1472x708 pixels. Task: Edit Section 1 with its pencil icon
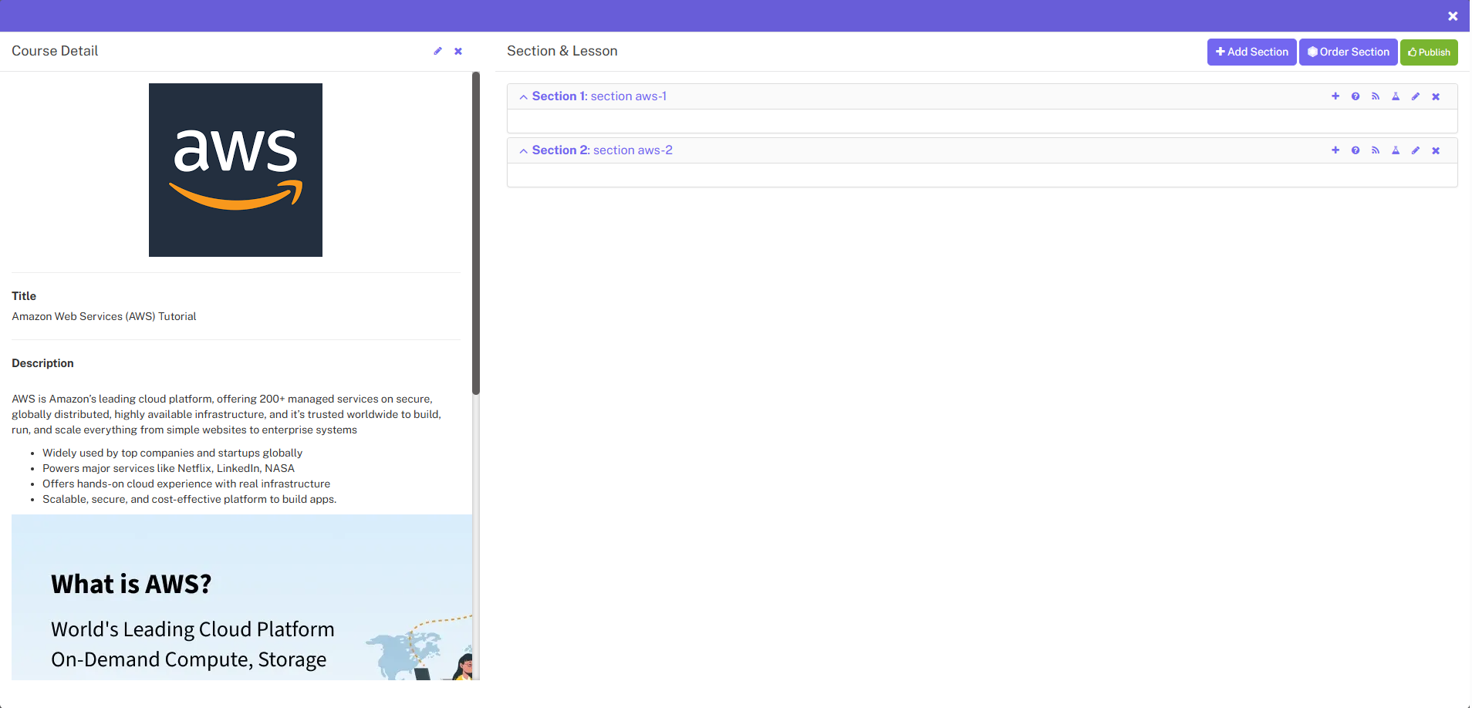1416,96
